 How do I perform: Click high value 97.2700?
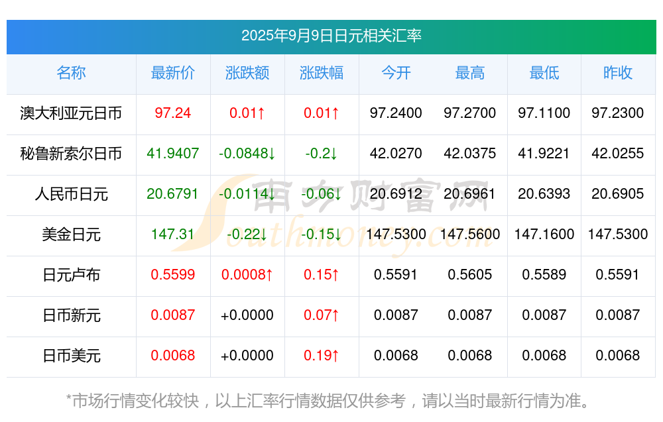470,113
